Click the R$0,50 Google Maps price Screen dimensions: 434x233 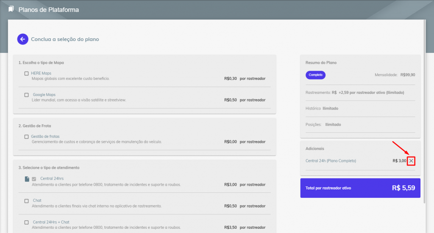(x=231, y=100)
